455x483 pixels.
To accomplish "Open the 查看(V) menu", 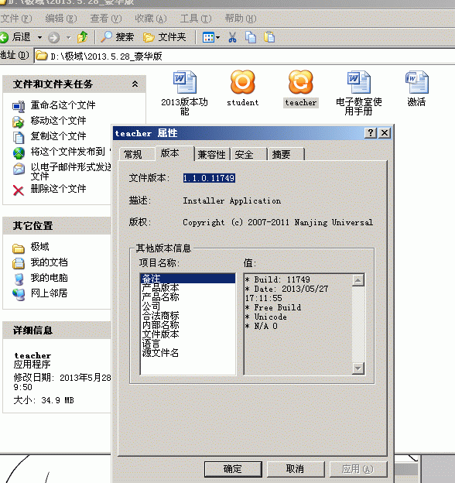I will (x=105, y=19).
